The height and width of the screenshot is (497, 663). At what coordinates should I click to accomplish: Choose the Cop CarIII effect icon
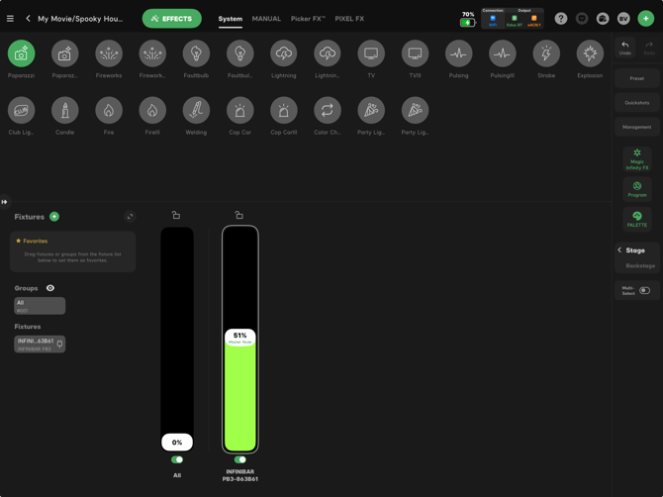pyautogui.click(x=284, y=111)
